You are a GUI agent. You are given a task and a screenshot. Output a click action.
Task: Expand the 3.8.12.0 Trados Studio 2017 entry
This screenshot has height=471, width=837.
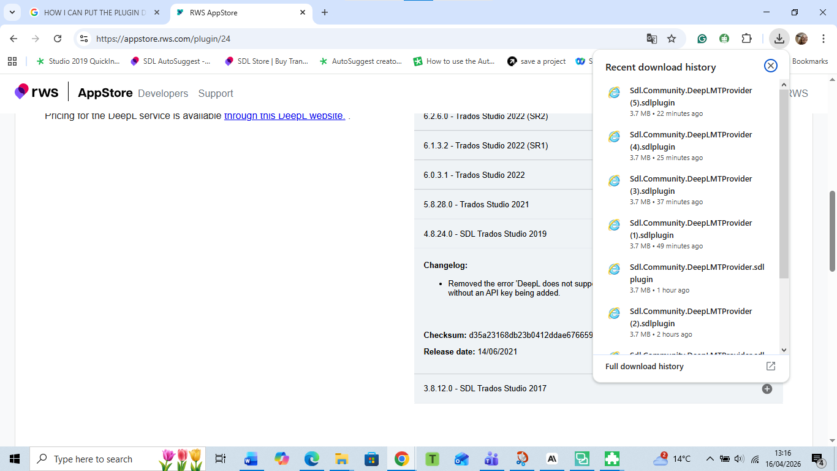pyautogui.click(x=767, y=389)
